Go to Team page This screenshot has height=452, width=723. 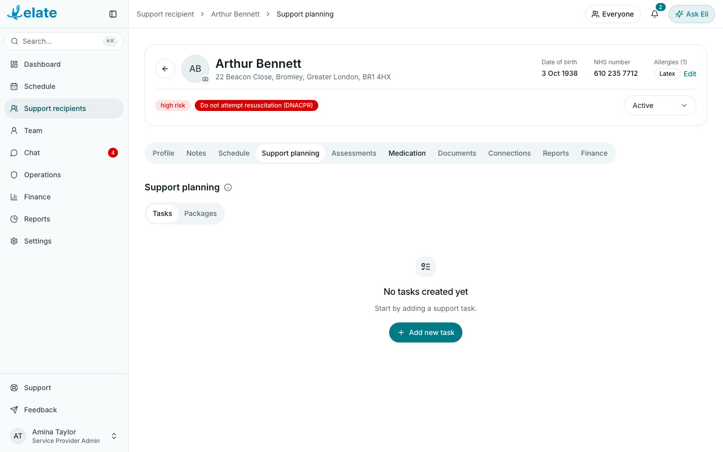(x=64, y=131)
